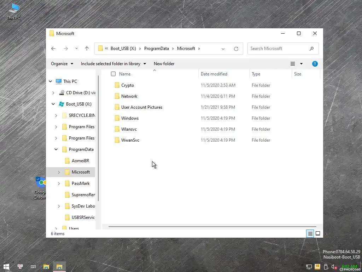Viewport: 362px width, 272px height.
Task: Open the Organize menu
Action: coord(62,64)
